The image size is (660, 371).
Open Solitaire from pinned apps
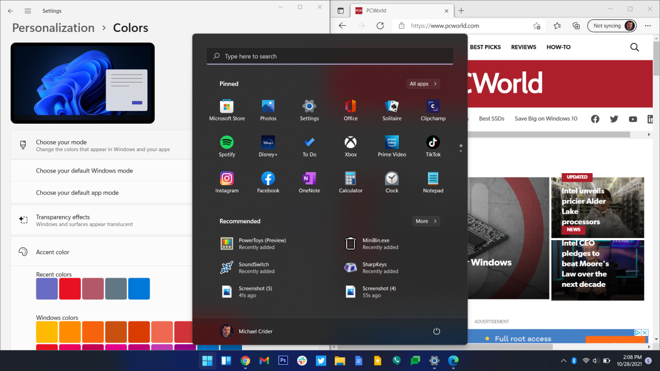point(392,110)
